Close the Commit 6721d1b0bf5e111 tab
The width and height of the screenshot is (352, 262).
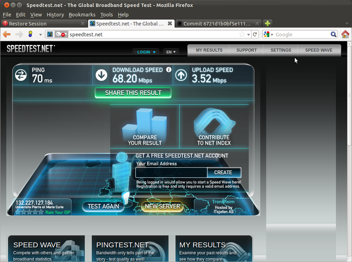[x=257, y=23]
